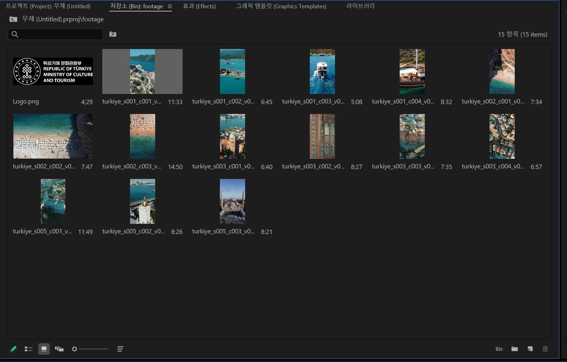The image size is (567, 362).
Task: Click Automate to Sequence icon
Action: pyautogui.click(x=499, y=349)
